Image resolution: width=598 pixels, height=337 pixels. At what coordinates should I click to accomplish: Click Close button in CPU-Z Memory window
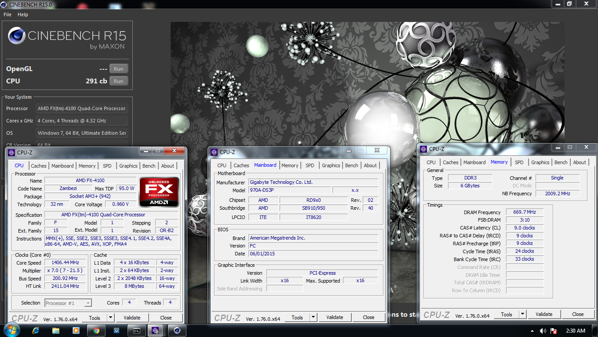coord(578,314)
